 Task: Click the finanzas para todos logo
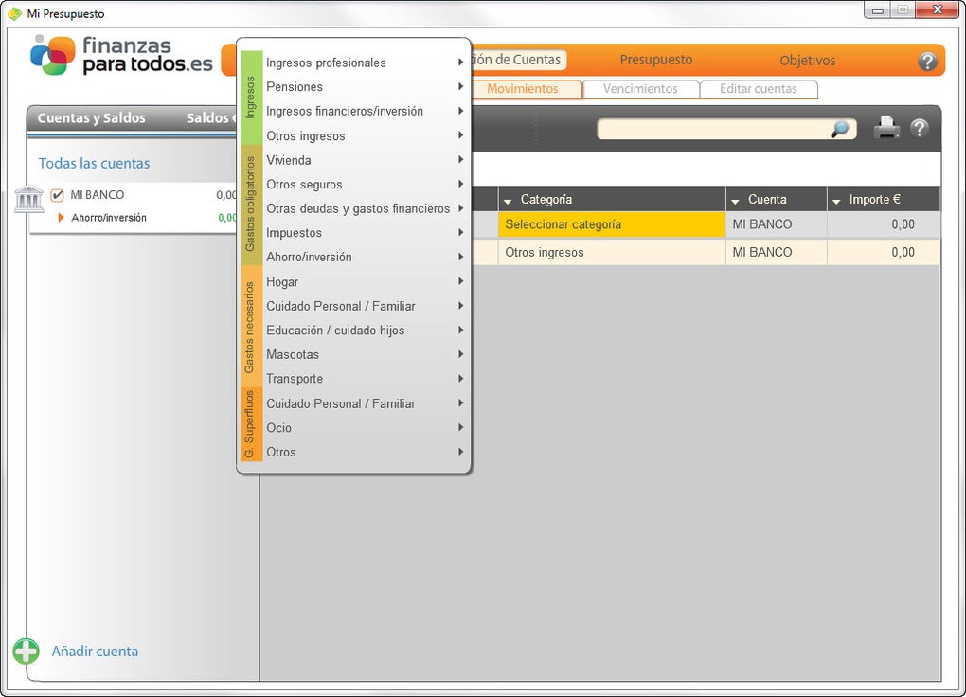click(121, 56)
